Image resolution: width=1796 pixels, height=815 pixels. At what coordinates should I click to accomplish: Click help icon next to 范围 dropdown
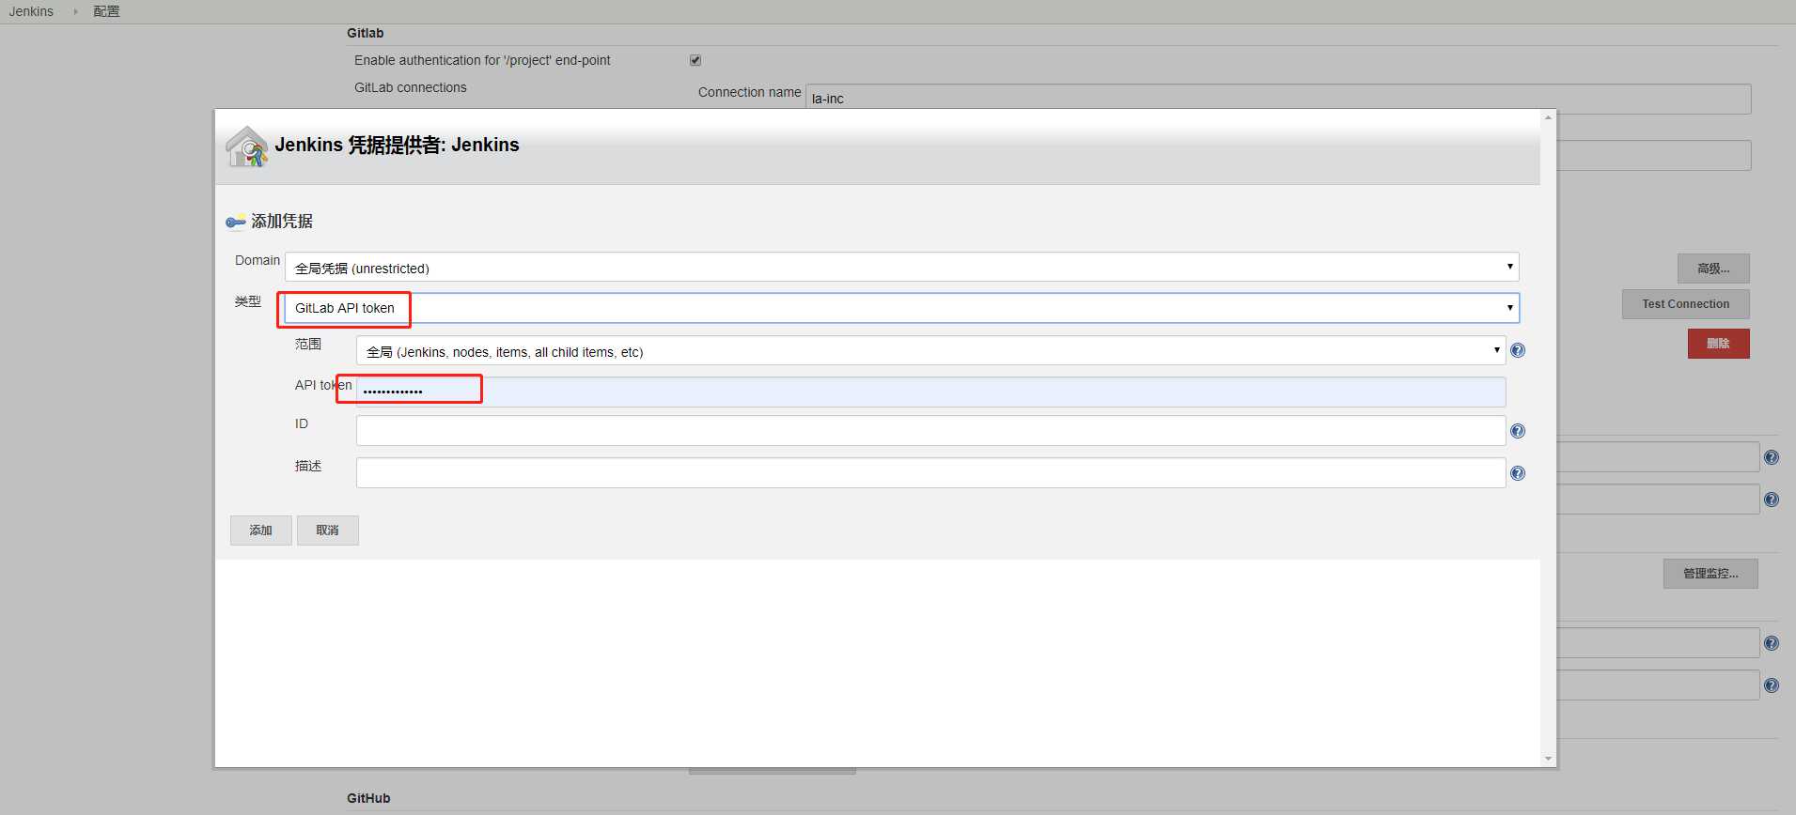[1518, 350]
